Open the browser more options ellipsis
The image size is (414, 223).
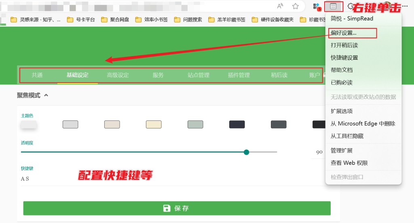406,6
